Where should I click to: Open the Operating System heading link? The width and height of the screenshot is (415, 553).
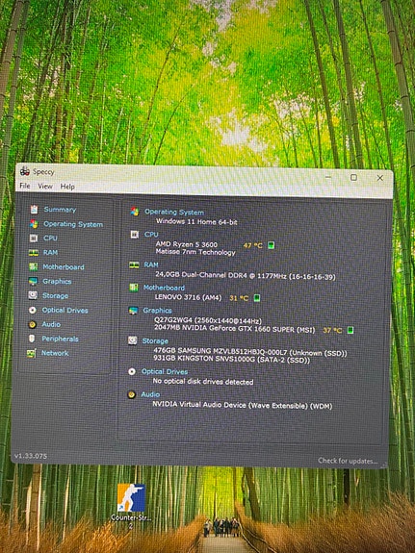point(174,213)
